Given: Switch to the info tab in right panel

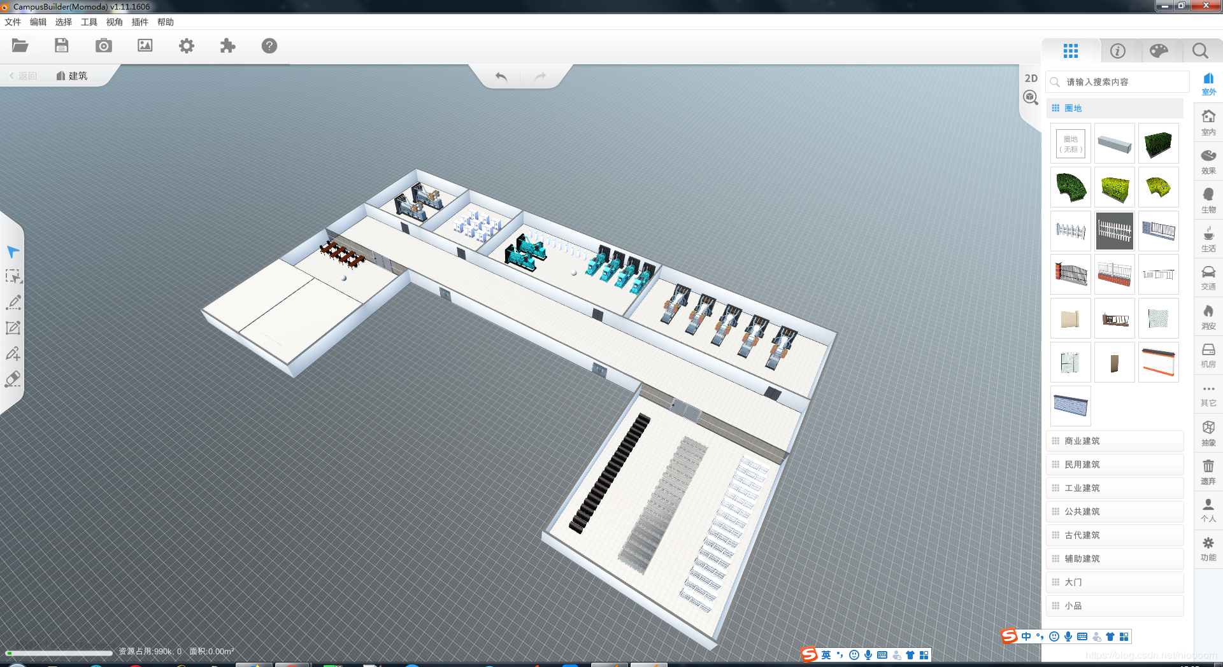Looking at the screenshot, I should [1118, 51].
